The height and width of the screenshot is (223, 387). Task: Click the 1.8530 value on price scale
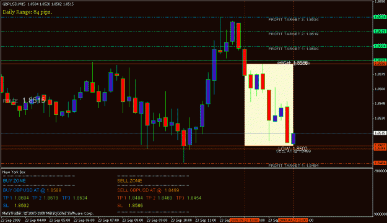[380, 119]
